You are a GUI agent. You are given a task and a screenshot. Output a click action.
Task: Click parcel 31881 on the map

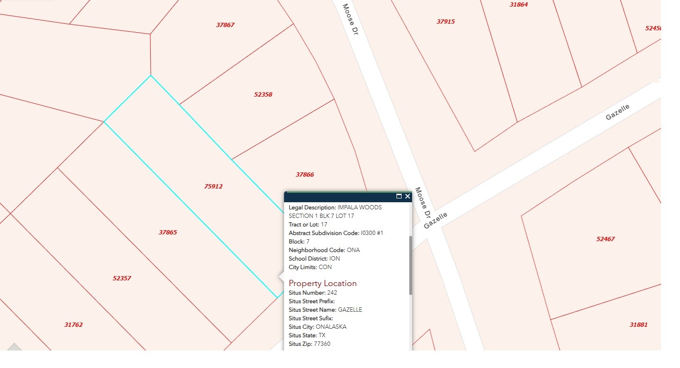point(639,325)
